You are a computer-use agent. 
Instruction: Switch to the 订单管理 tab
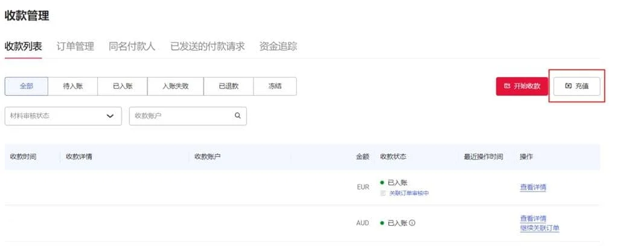75,46
